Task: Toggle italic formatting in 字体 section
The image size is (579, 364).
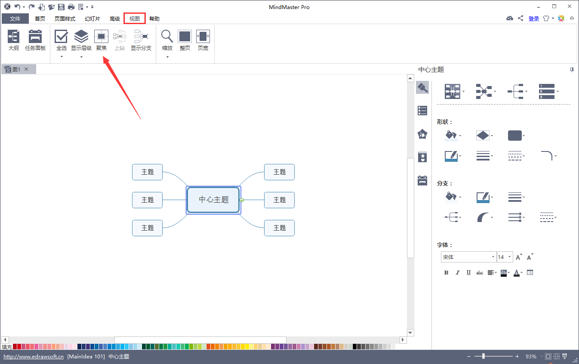Action: [x=457, y=272]
